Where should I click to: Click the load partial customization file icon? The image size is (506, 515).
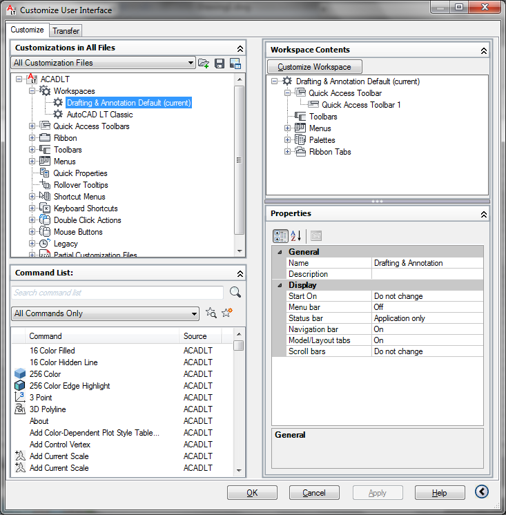[204, 63]
